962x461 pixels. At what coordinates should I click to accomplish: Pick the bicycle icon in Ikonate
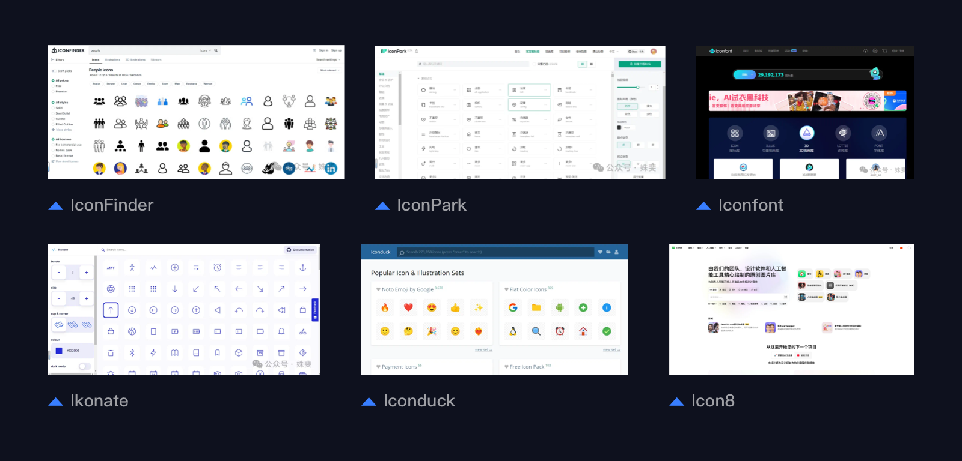303,331
